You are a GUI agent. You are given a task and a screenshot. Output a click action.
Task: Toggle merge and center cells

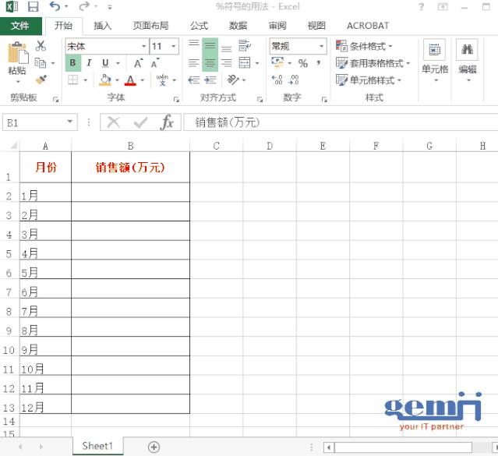click(x=245, y=63)
